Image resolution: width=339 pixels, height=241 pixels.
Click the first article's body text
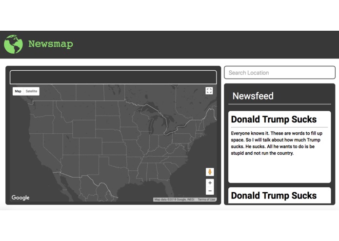click(277, 143)
